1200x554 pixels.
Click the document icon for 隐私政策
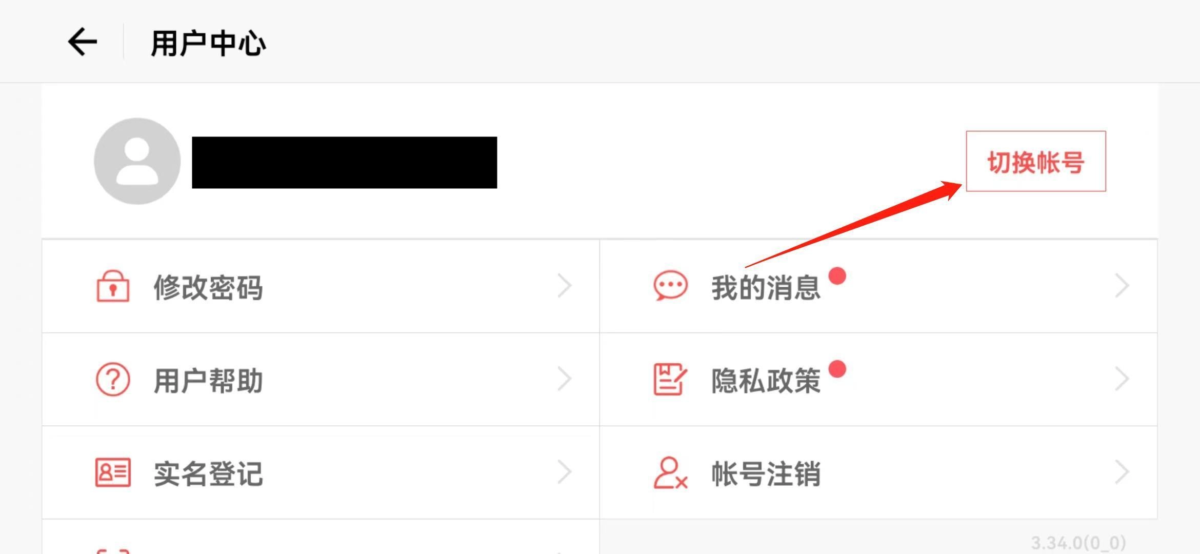tap(670, 379)
